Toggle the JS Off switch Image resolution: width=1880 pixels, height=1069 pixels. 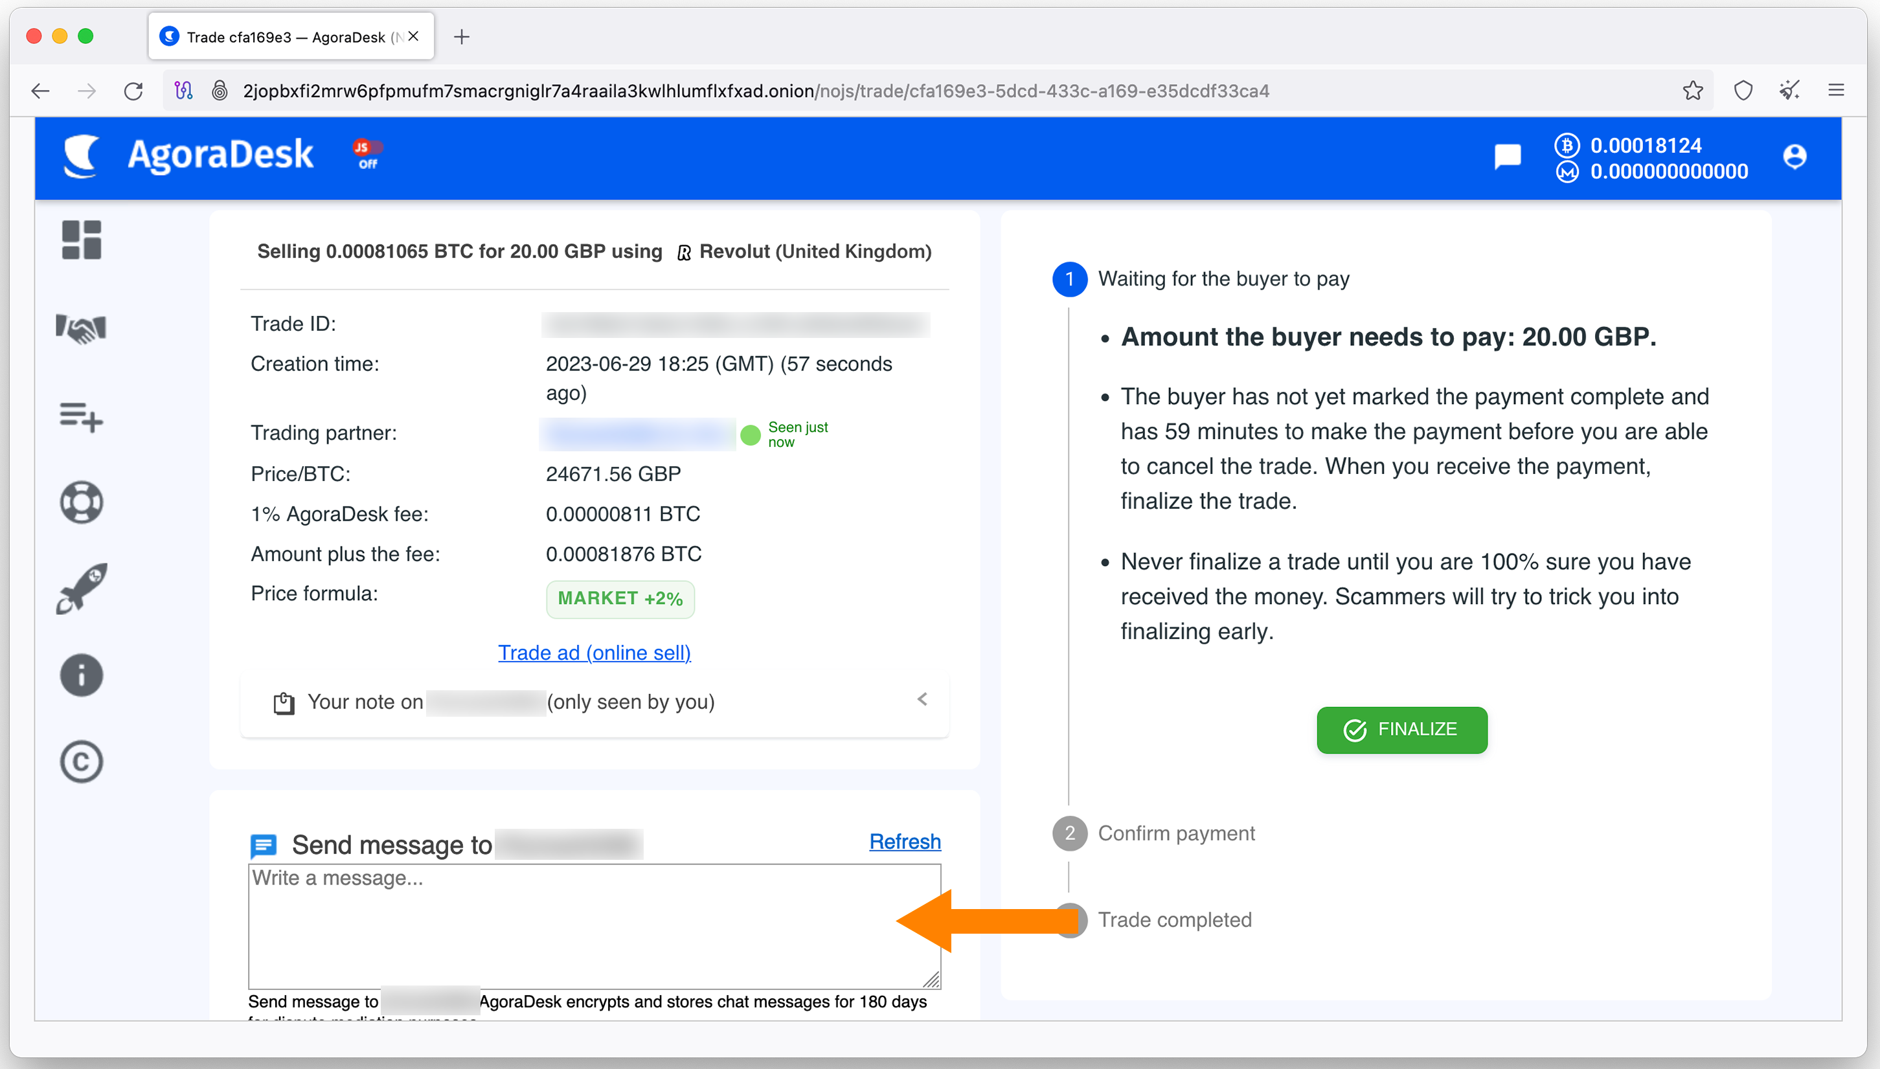tap(367, 153)
